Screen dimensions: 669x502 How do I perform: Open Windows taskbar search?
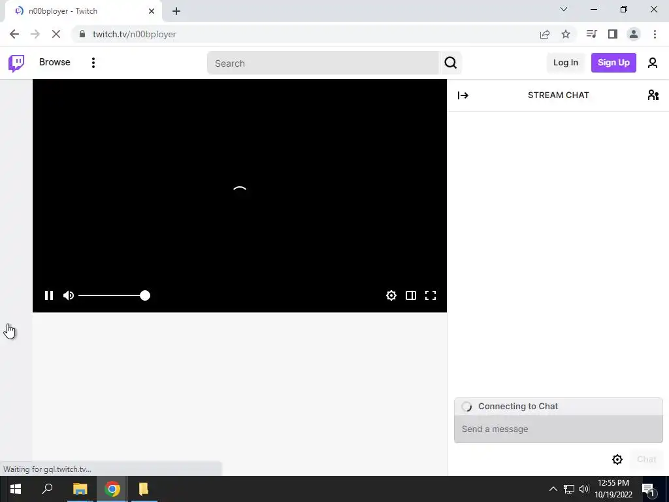click(x=47, y=489)
